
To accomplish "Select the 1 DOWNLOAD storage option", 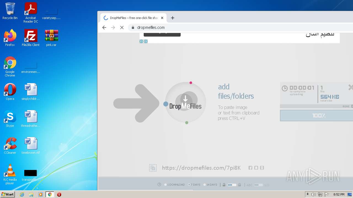I will click(175, 185).
